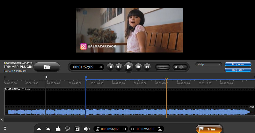Jump to the end of the video
This screenshot has height=133, width=255.
click(147, 67)
